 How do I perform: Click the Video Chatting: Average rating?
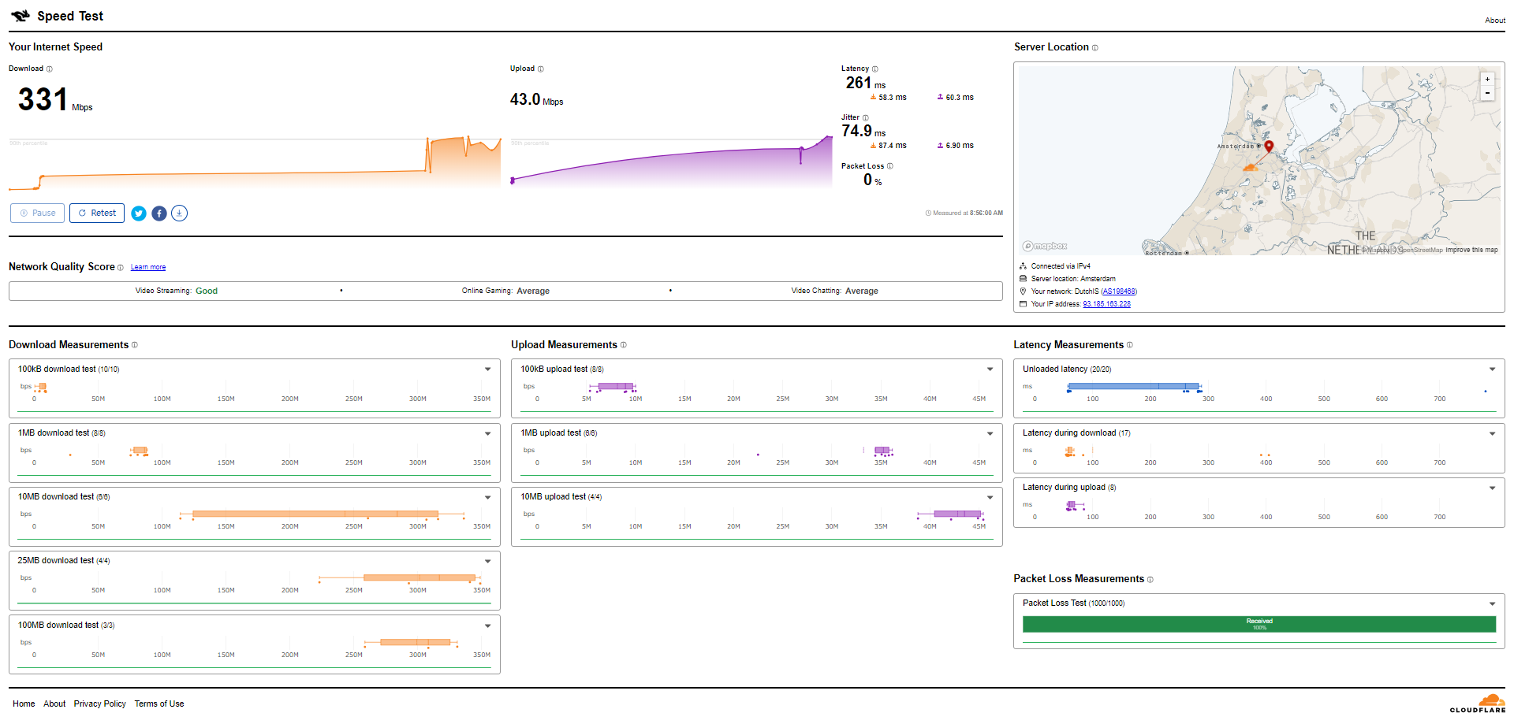(x=834, y=291)
